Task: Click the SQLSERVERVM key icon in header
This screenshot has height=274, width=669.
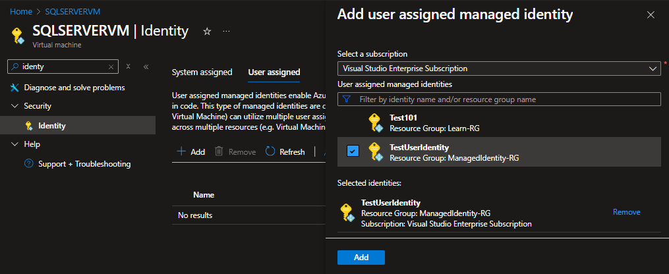Action: tap(18, 36)
